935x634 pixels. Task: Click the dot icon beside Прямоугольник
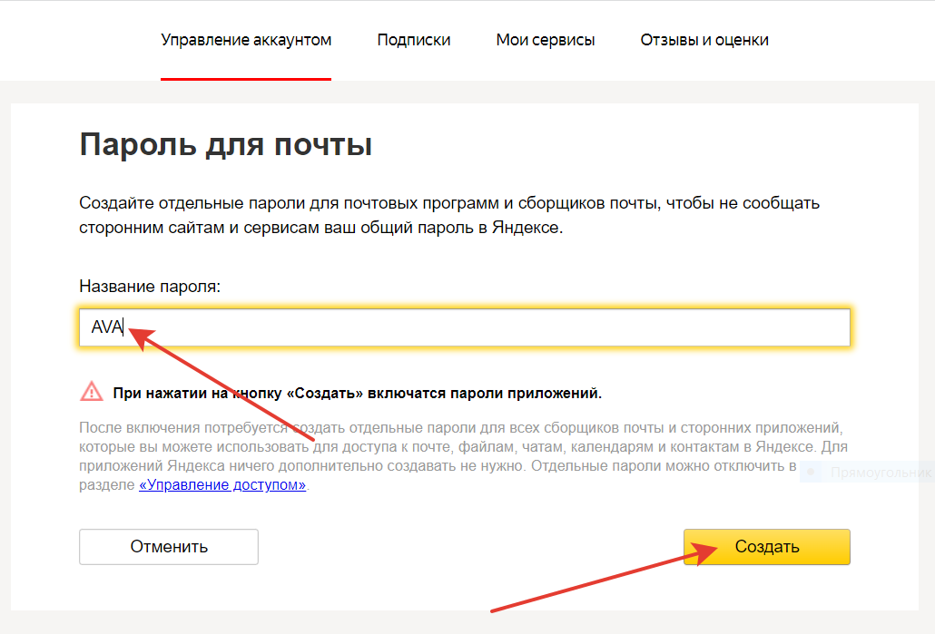point(812,473)
